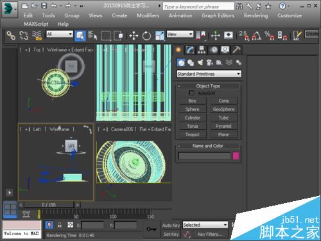Click the GeoSphere button
The image size is (321, 241).
223,109
